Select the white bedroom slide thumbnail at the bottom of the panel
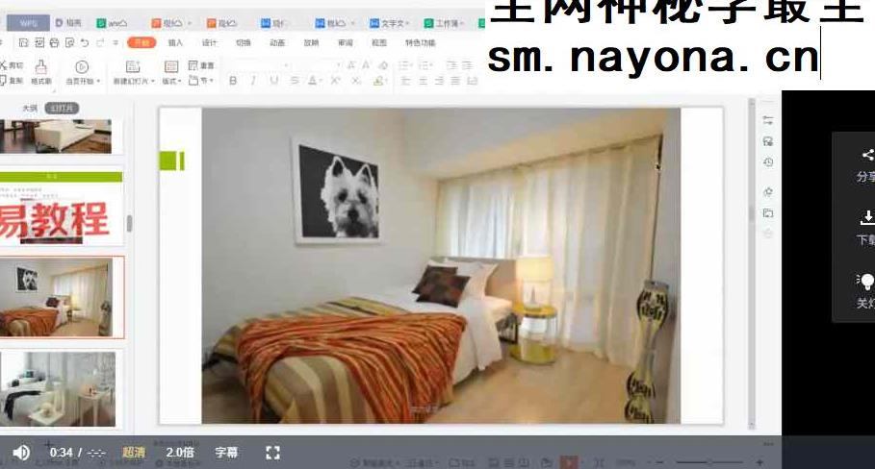 click(x=58, y=389)
